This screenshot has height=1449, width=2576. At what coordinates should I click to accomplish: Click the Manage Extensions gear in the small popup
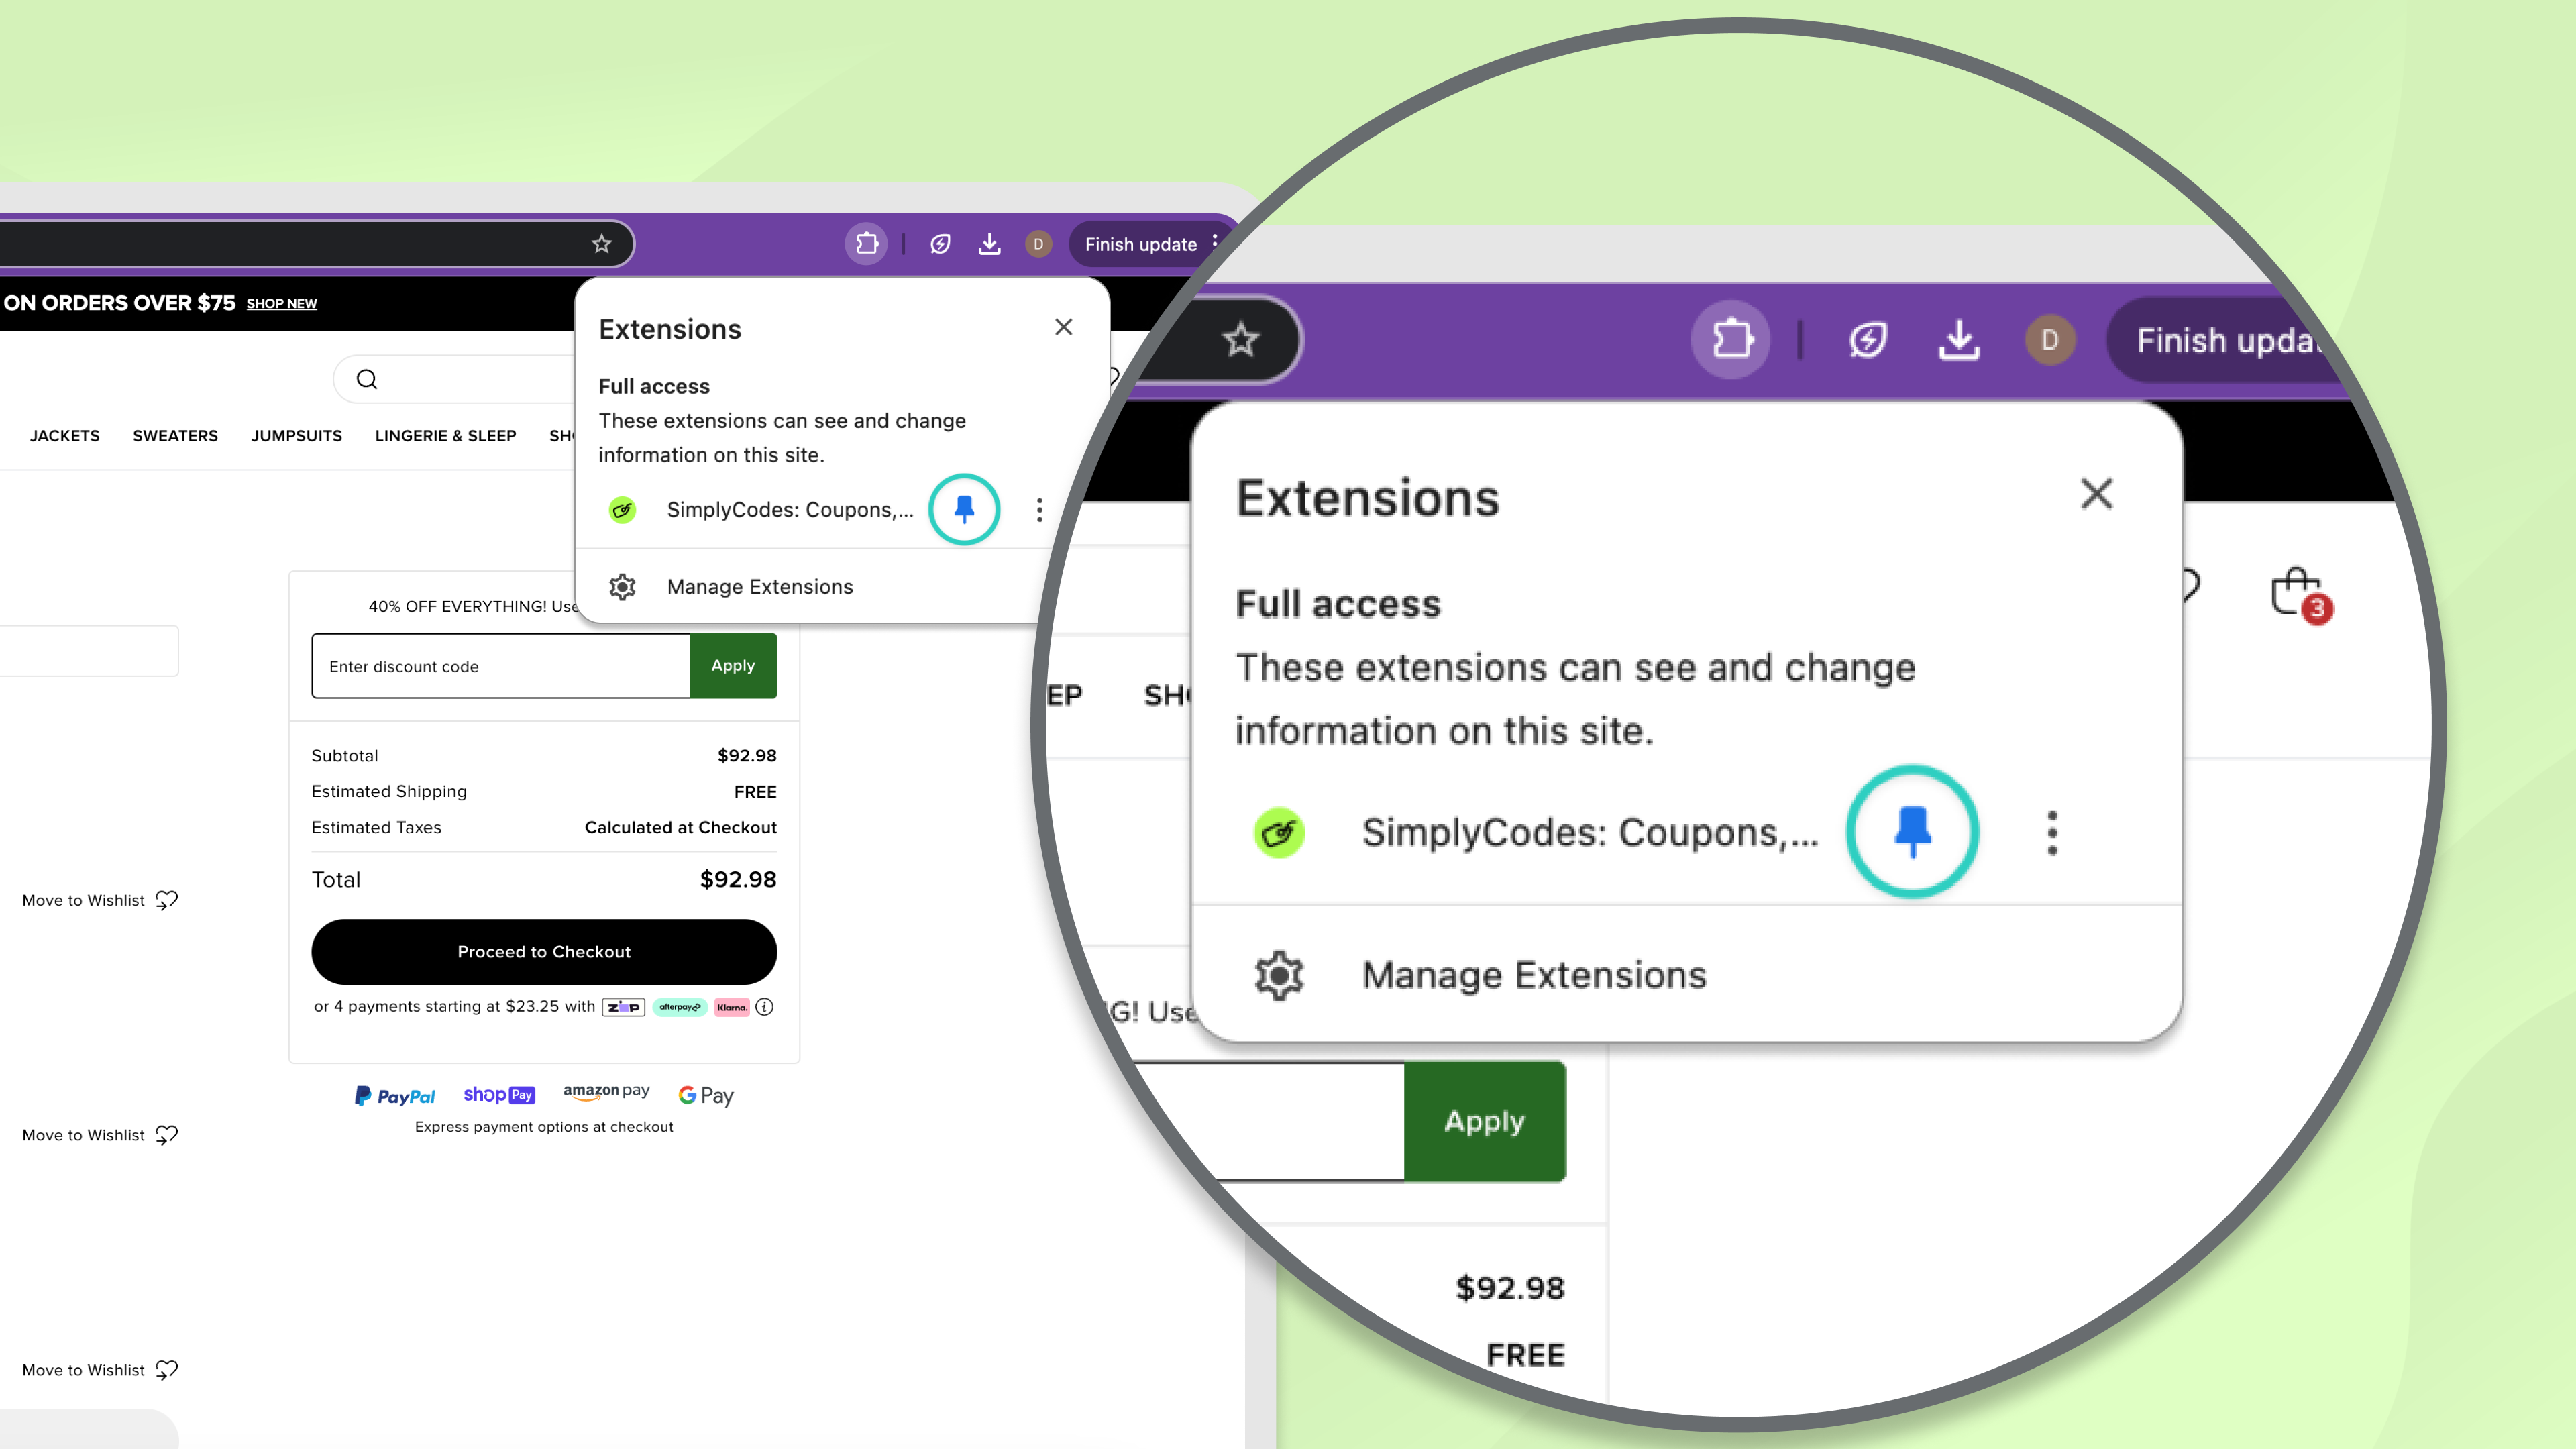pos(622,587)
